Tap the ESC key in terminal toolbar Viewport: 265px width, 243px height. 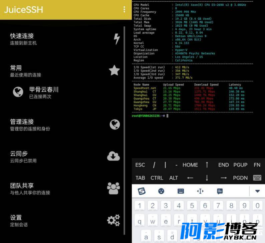[x=140, y=165]
